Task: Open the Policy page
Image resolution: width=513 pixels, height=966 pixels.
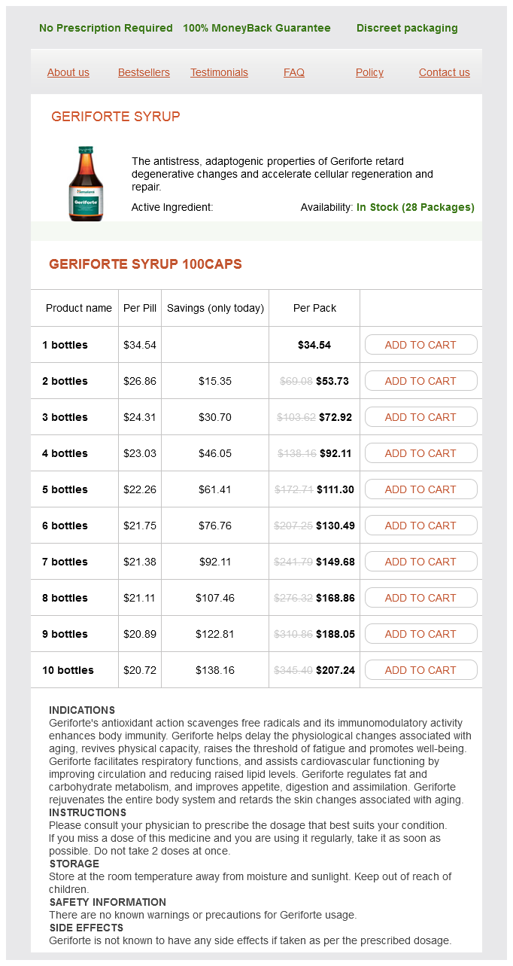Action: [x=369, y=72]
